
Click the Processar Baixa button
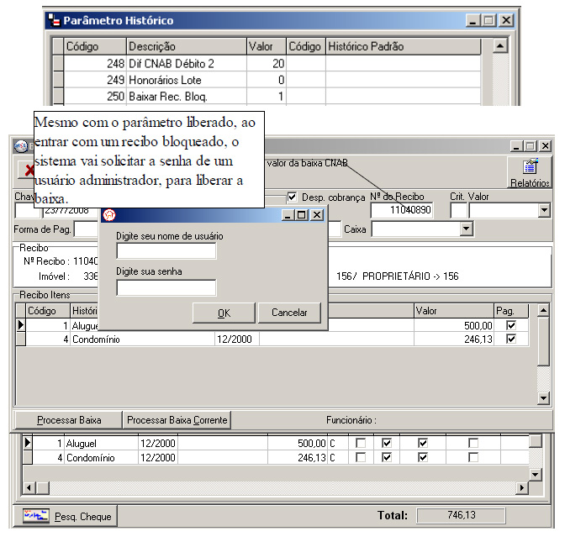[69, 419]
